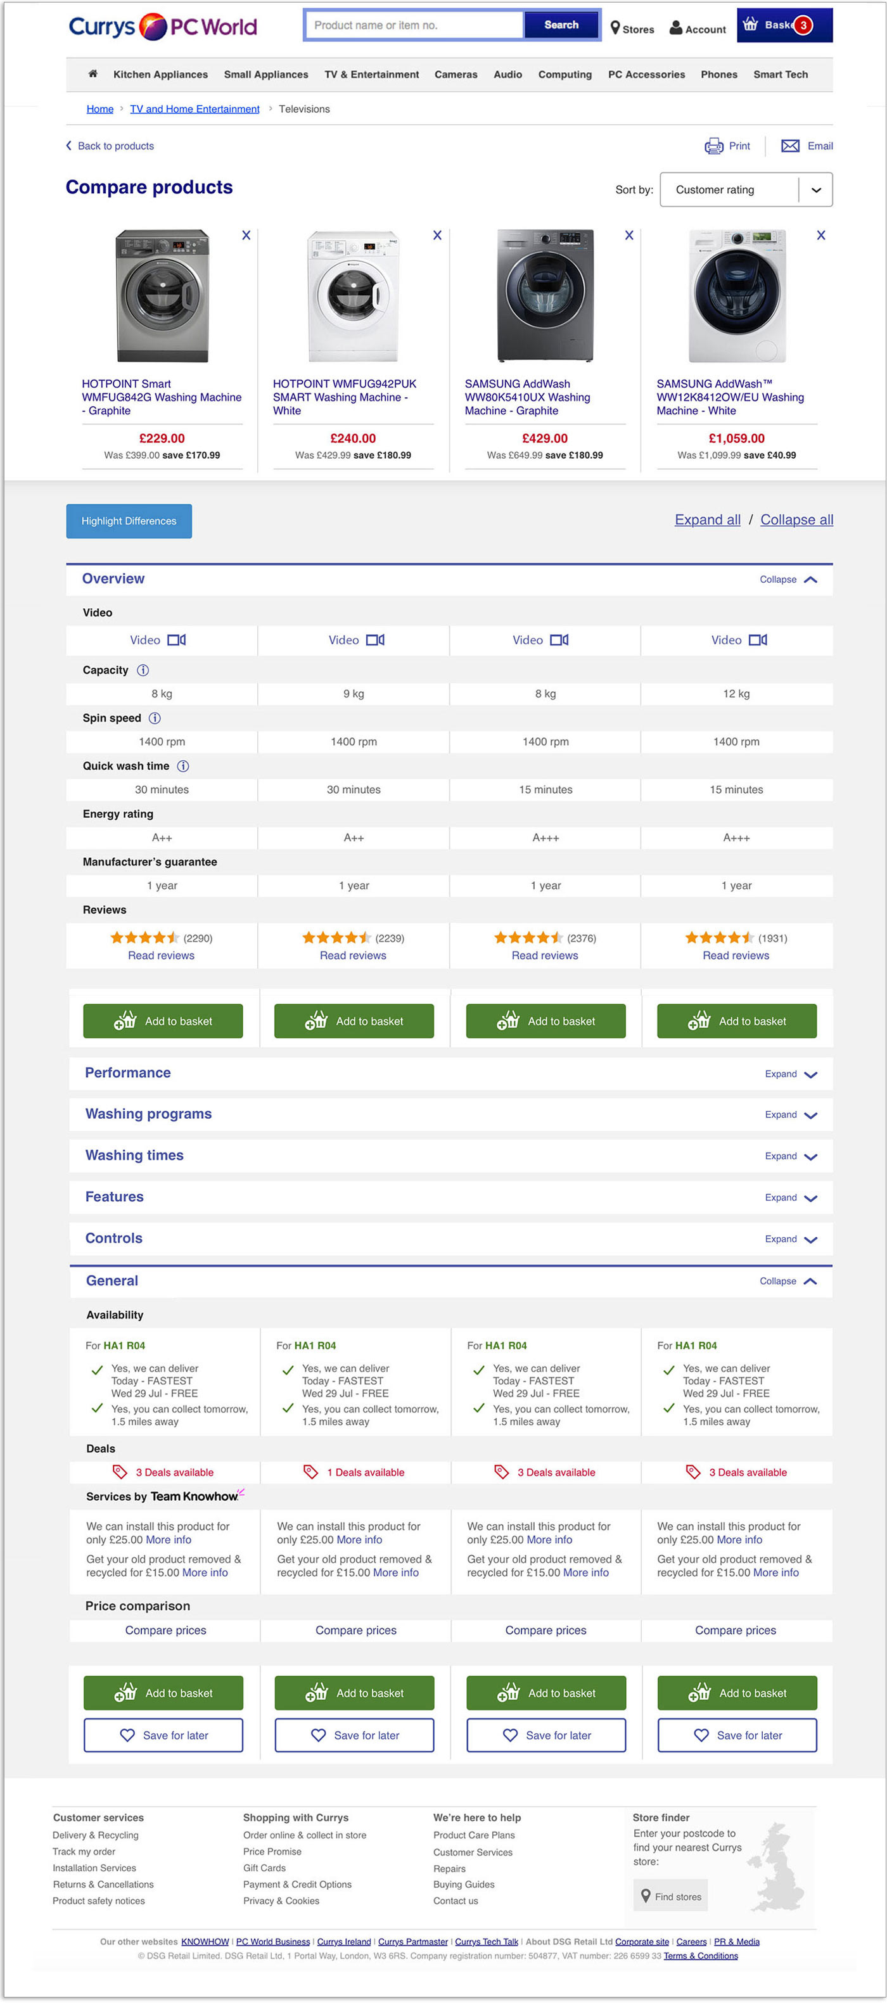The height and width of the screenshot is (2007, 887).
Task: Click the Spin speed info icon
Action: [155, 718]
